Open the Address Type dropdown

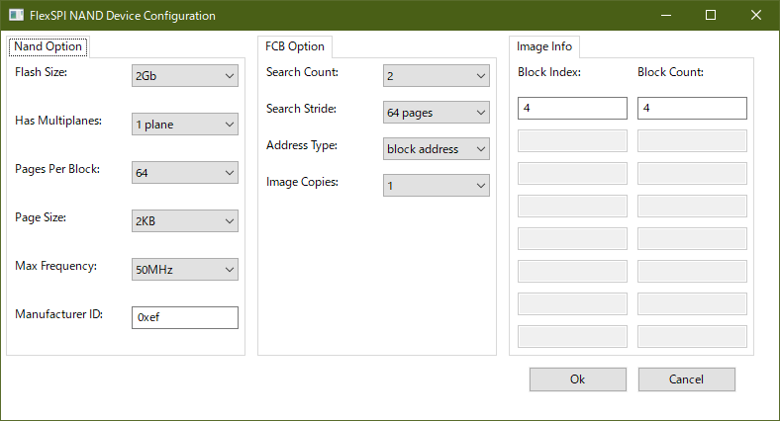(x=436, y=149)
